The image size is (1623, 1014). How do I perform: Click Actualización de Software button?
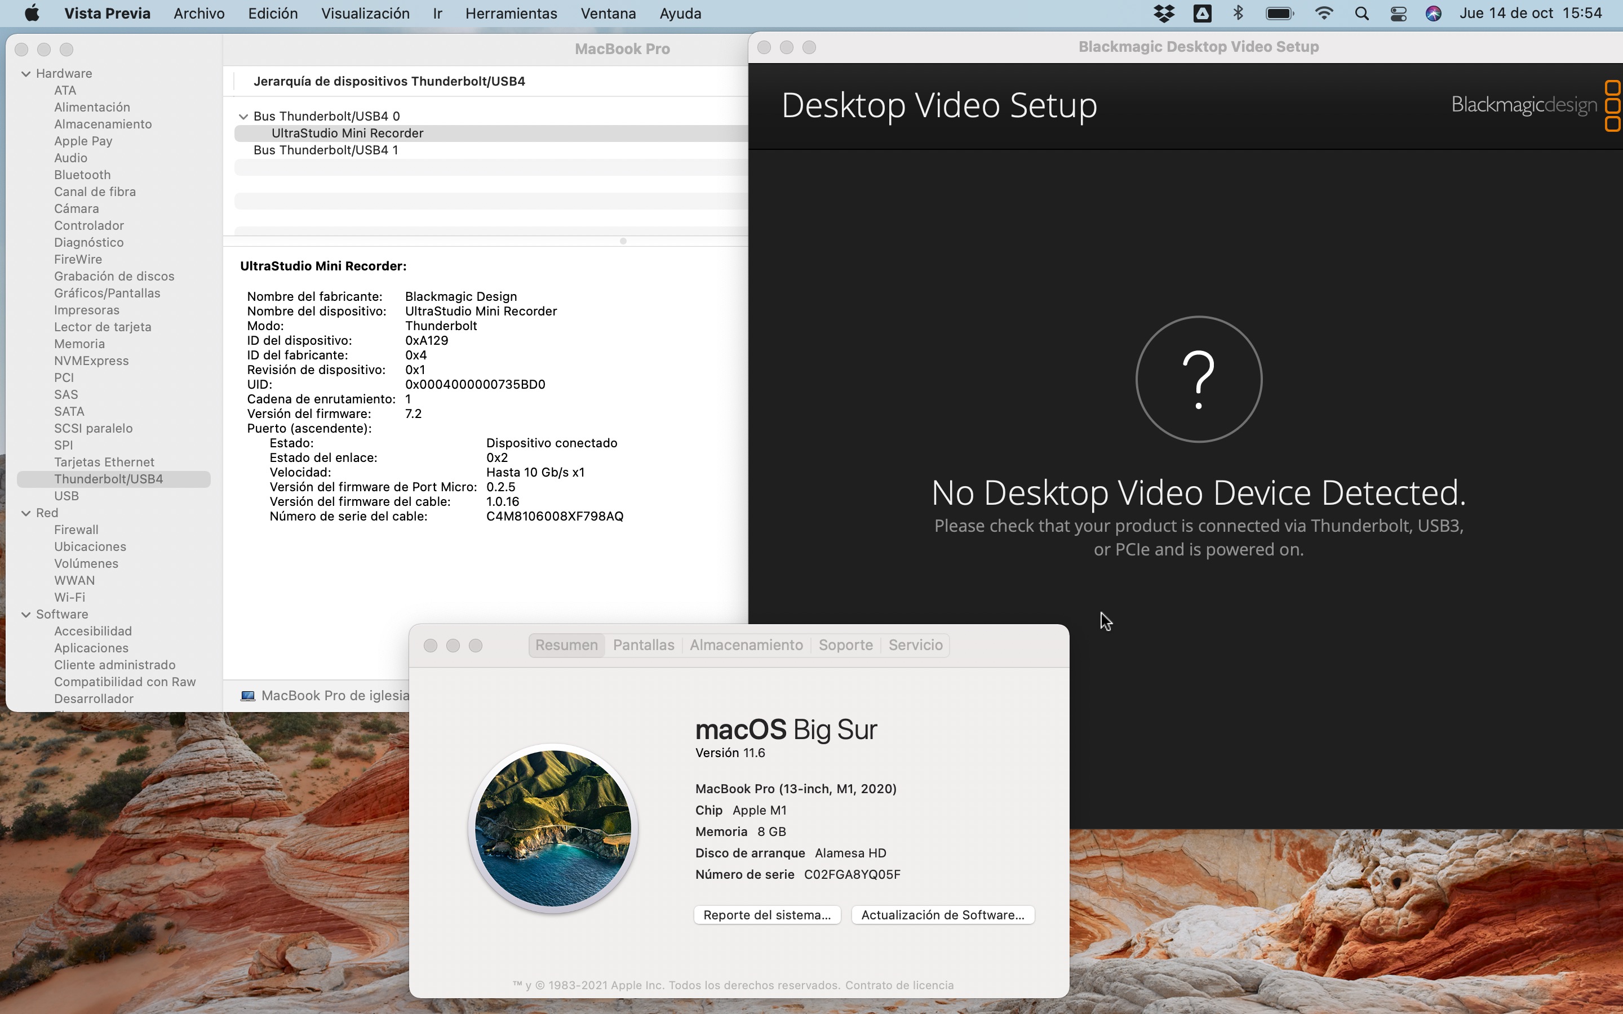coord(942,915)
